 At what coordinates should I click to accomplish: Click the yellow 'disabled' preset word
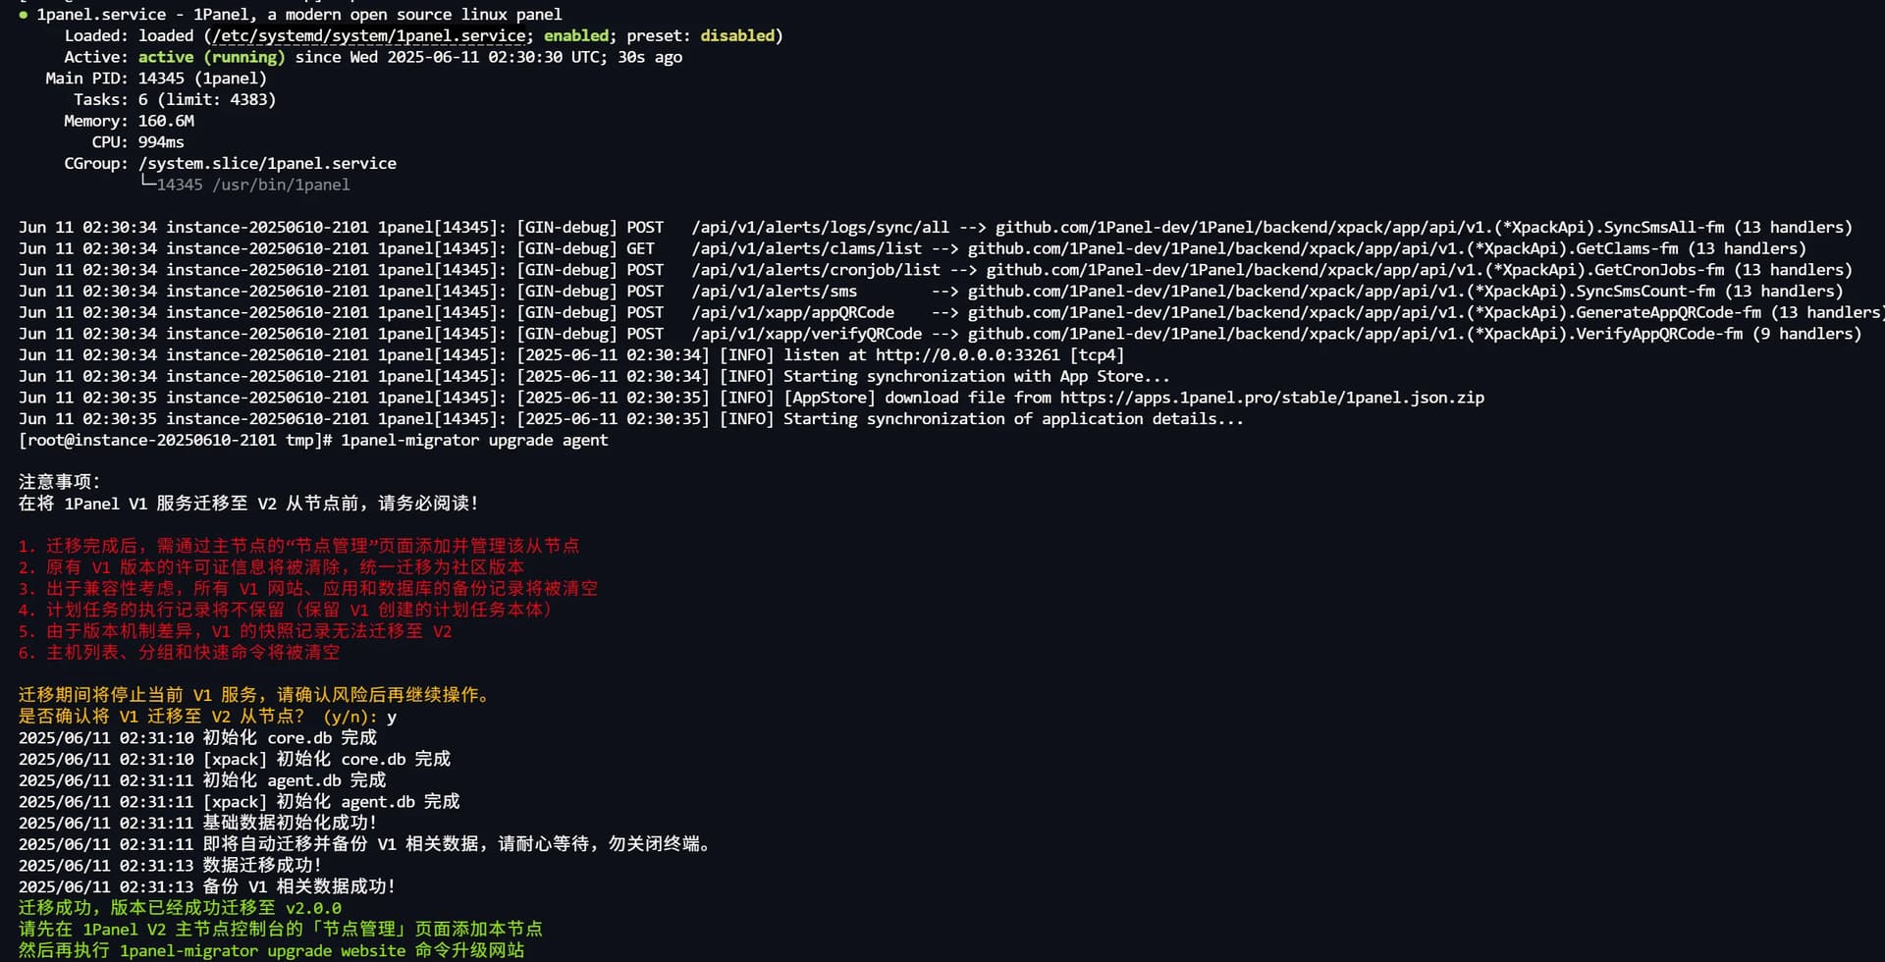pos(737,35)
